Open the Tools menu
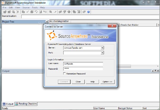Image resolution: width=160 pixels, height=110 pixels. pos(35,7)
